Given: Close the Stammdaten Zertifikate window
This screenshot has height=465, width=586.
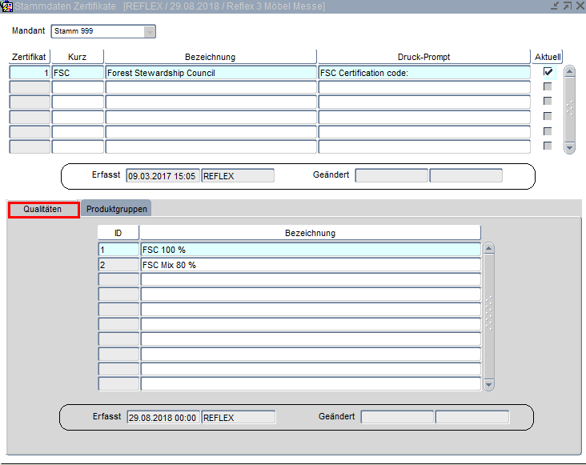Looking at the screenshot, I should [579, 6].
